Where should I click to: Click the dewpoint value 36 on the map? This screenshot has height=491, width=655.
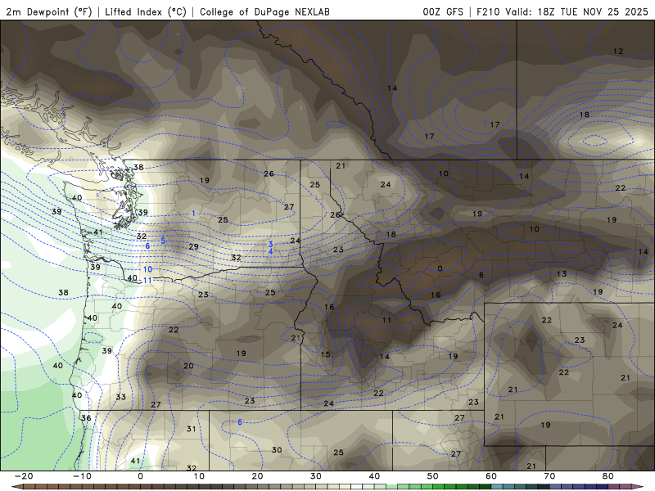click(86, 418)
